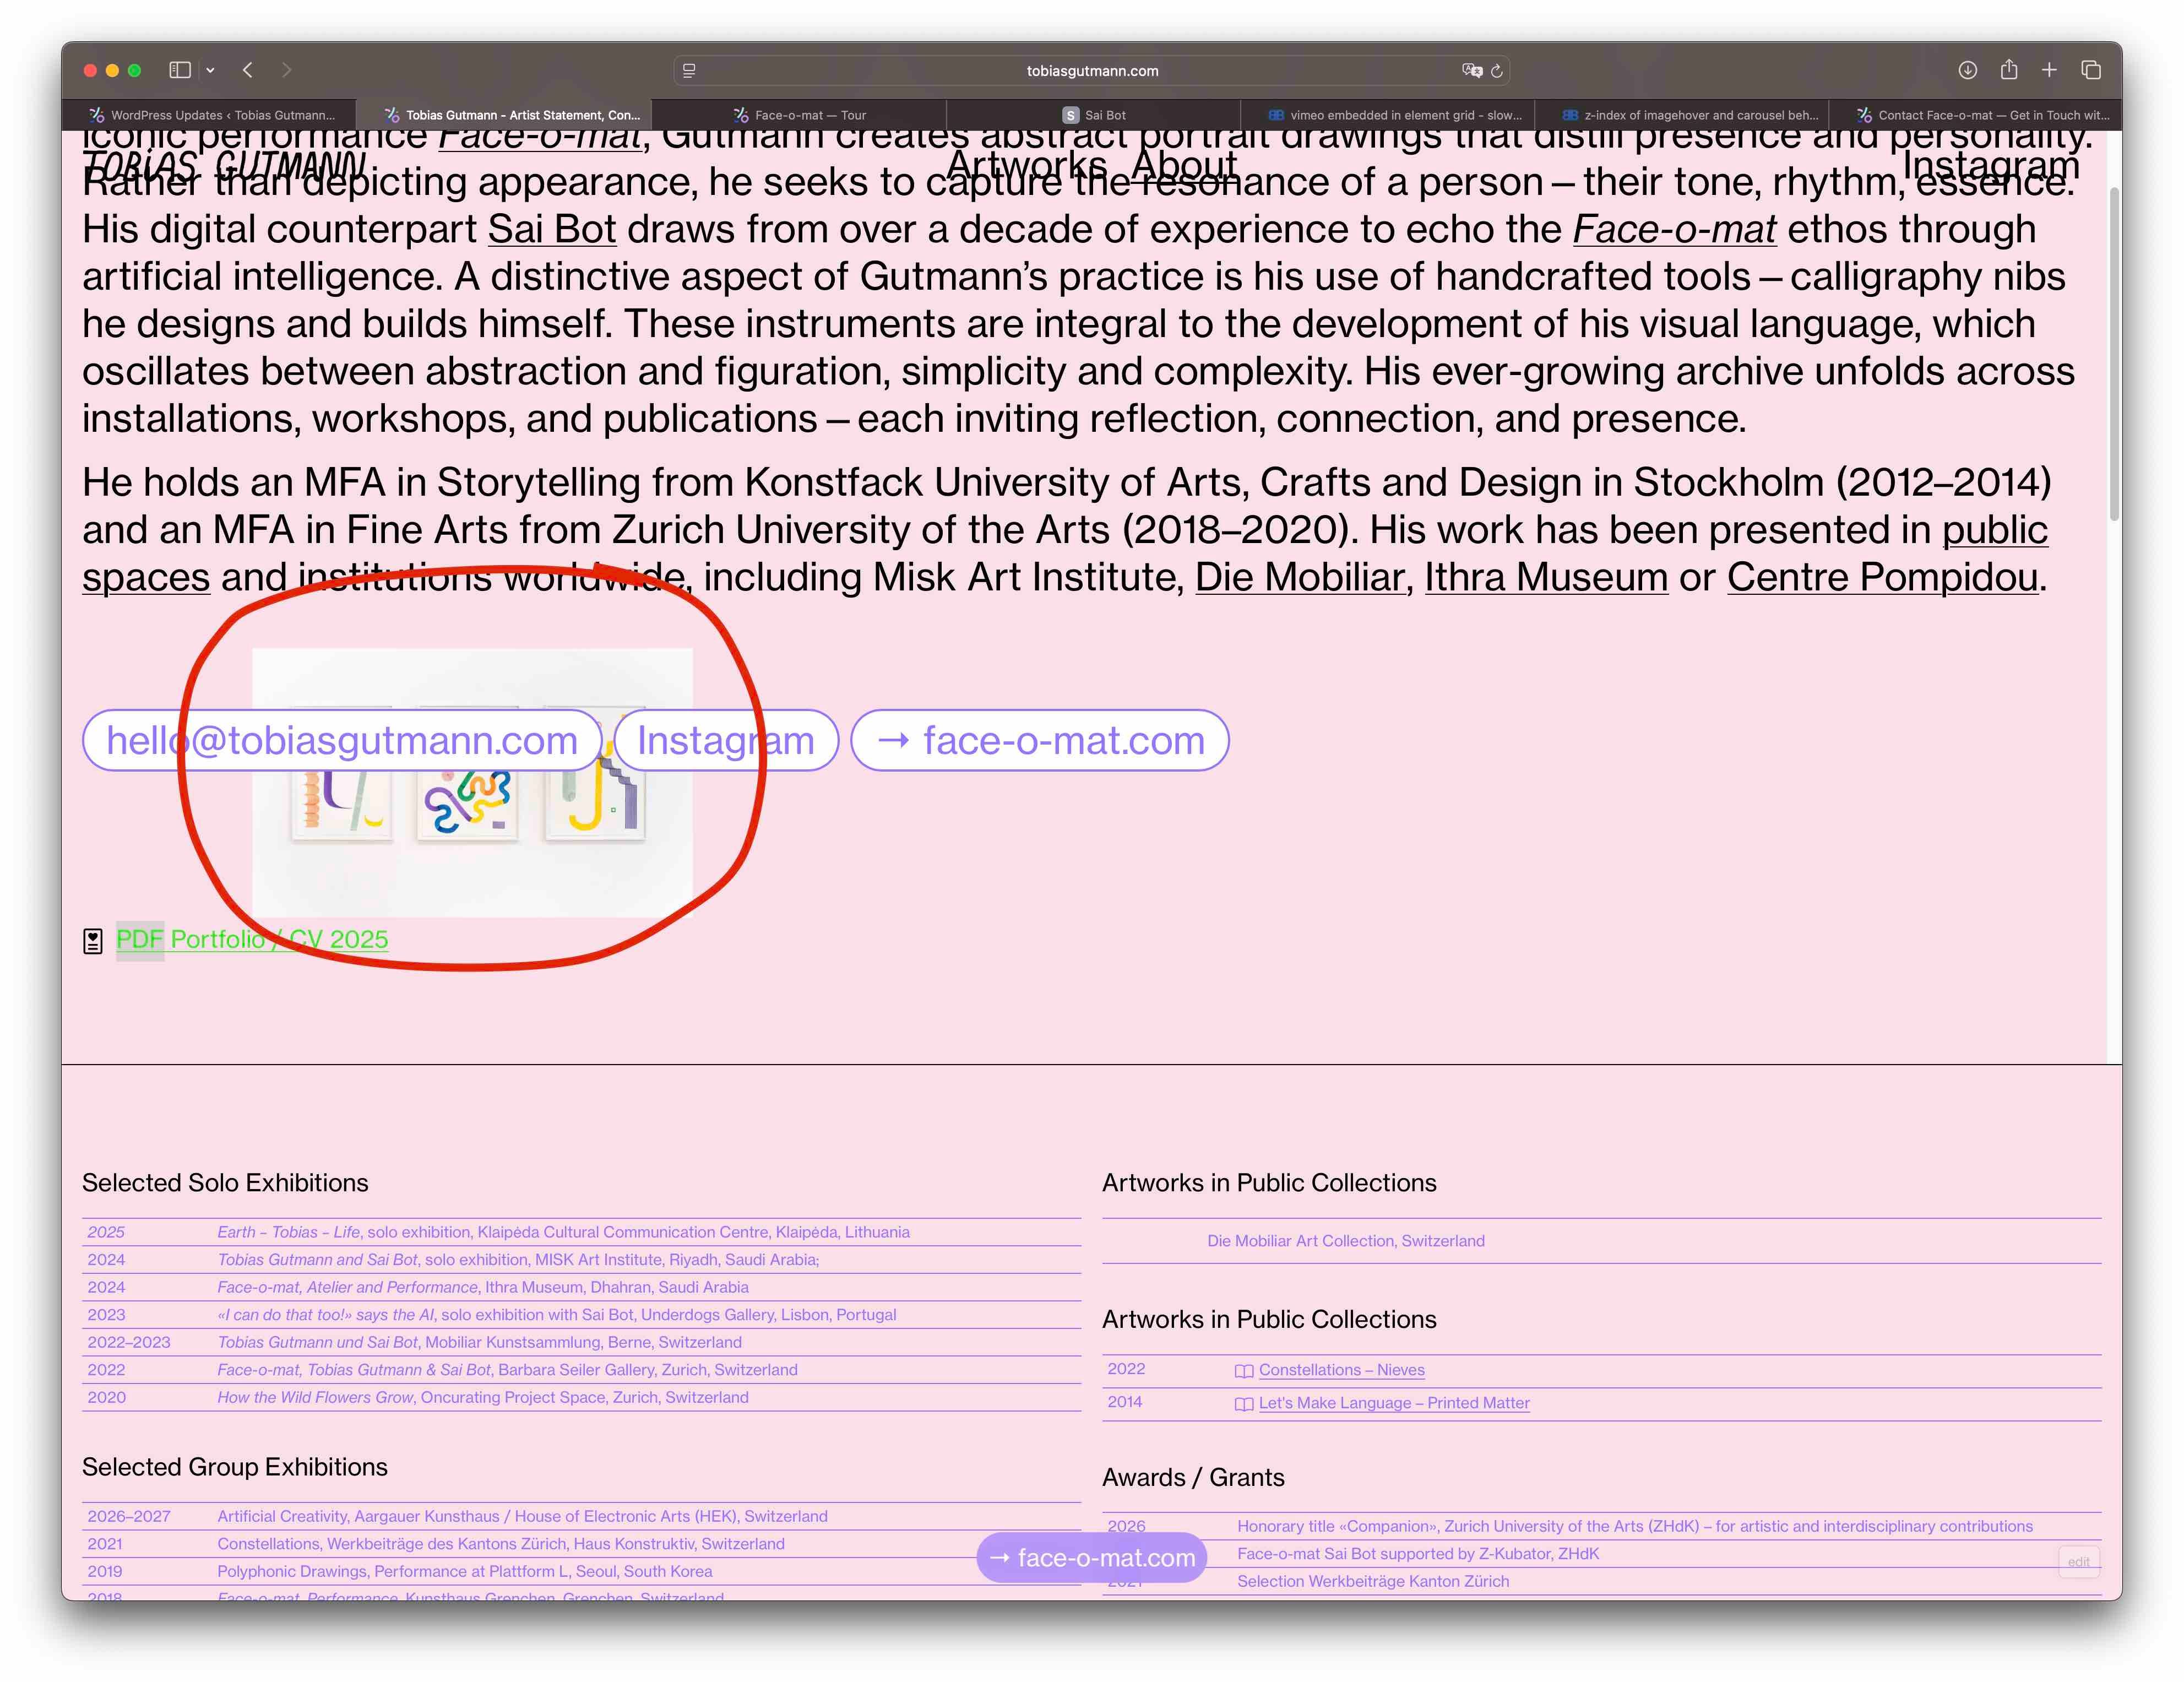The width and height of the screenshot is (2184, 1682).
Task: Click the hello@tobiasgutmann.com email button
Action: pos(341,741)
